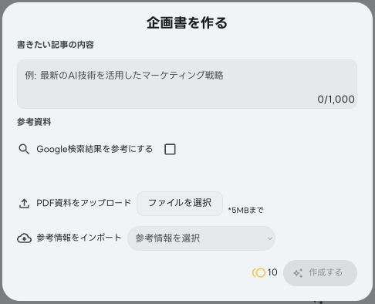Open the 参考情報を選択 dropdown
The width and height of the screenshot is (375, 304).
tap(201, 238)
